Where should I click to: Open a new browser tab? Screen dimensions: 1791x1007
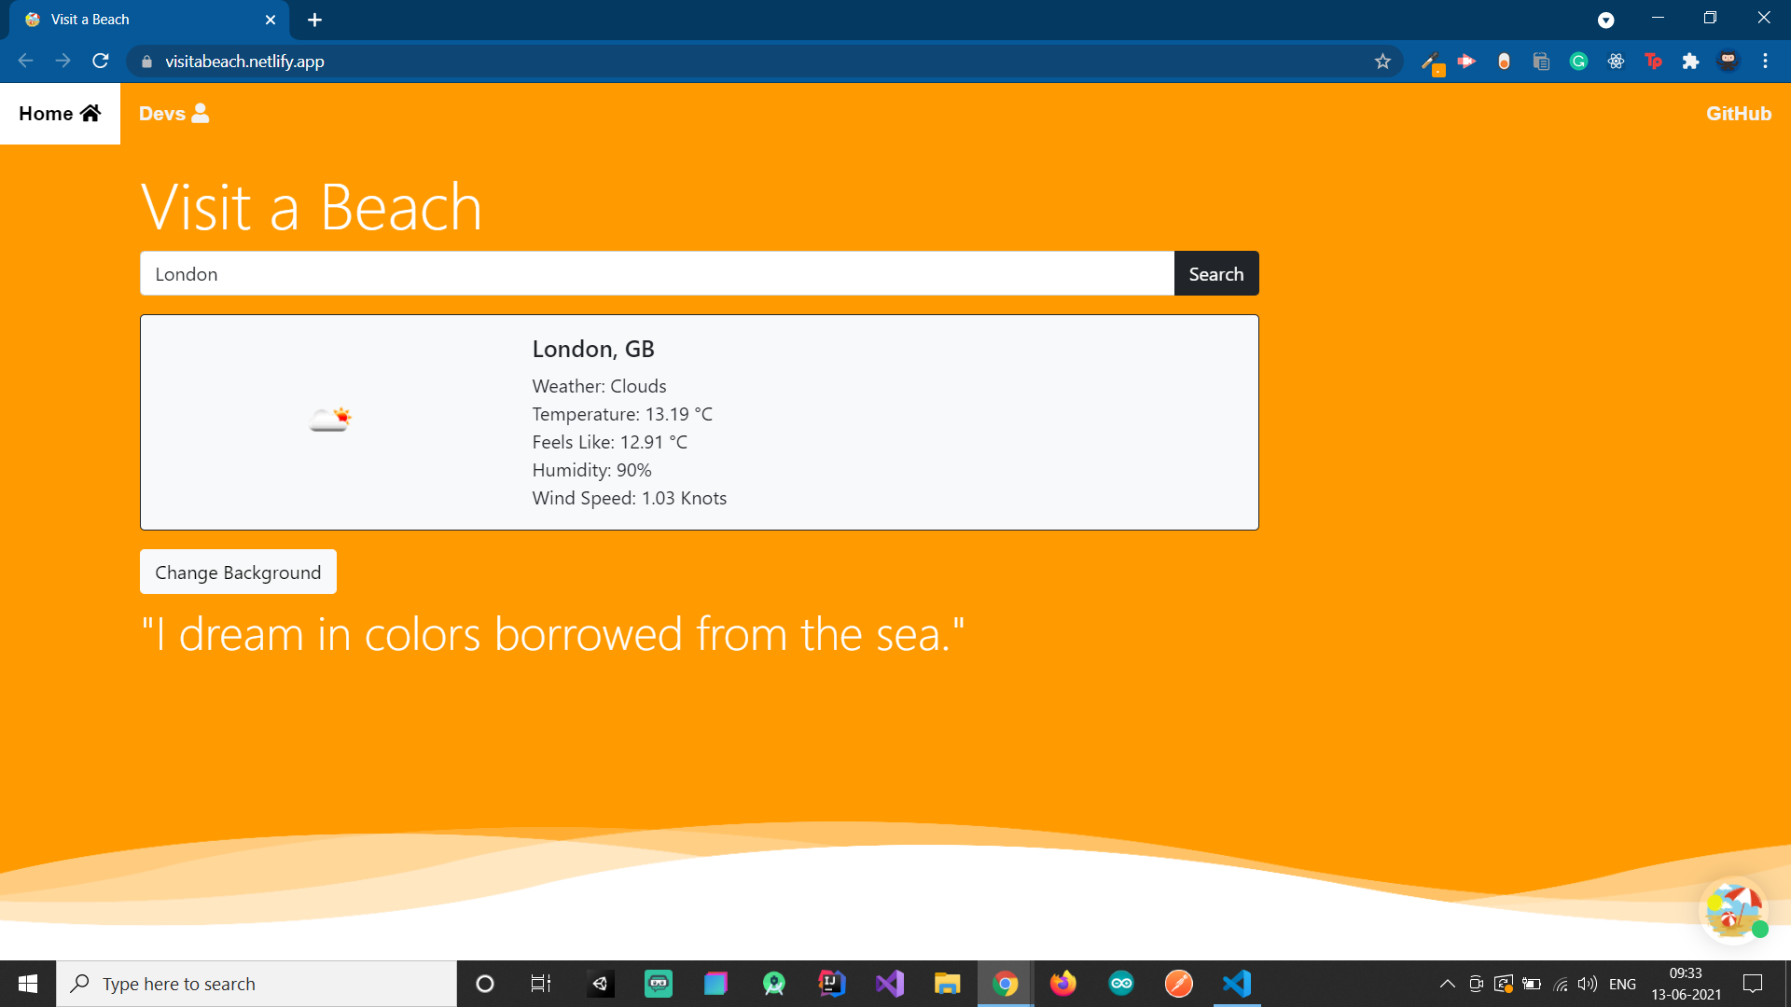tap(314, 20)
